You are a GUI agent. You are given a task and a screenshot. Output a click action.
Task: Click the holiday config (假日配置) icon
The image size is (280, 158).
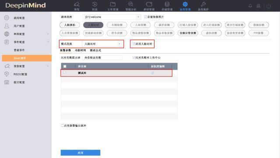7,82
